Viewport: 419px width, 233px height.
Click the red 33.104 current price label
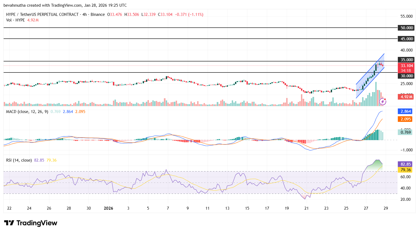tap(406, 65)
